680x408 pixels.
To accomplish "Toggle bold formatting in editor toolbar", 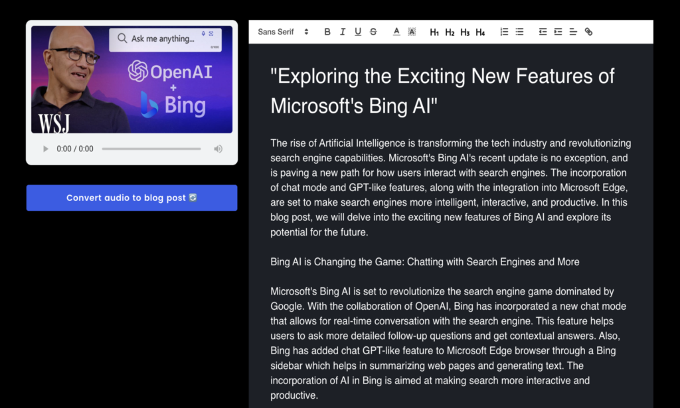I will [327, 32].
